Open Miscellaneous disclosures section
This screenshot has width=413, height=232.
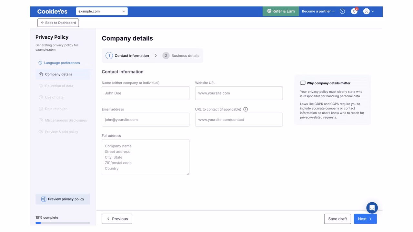(x=63, y=121)
